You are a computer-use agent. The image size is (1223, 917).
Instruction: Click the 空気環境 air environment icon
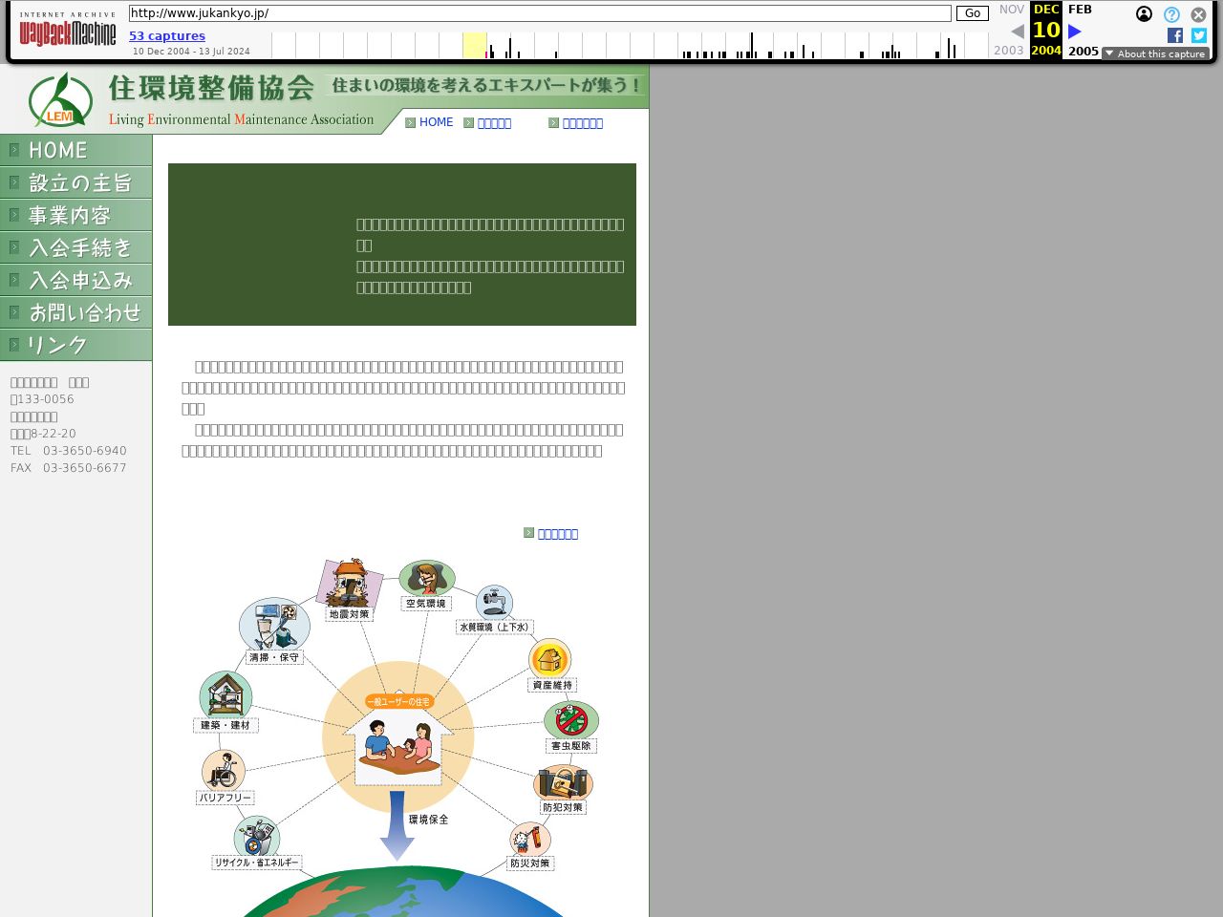(426, 585)
